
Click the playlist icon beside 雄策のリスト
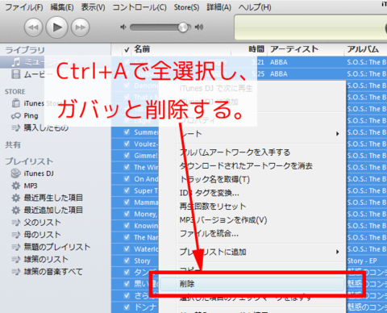(x=16, y=259)
